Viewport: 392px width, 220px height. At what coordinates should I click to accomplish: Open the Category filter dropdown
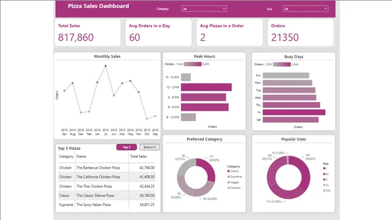tap(204, 9)
